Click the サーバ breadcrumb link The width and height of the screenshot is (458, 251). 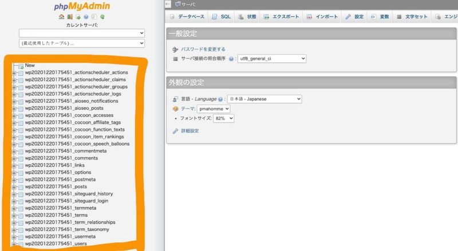[189, 5]
